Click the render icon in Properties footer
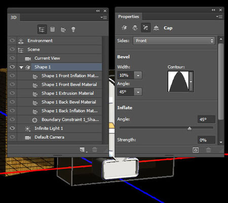The image size is (228, 203). pos(196,150)
